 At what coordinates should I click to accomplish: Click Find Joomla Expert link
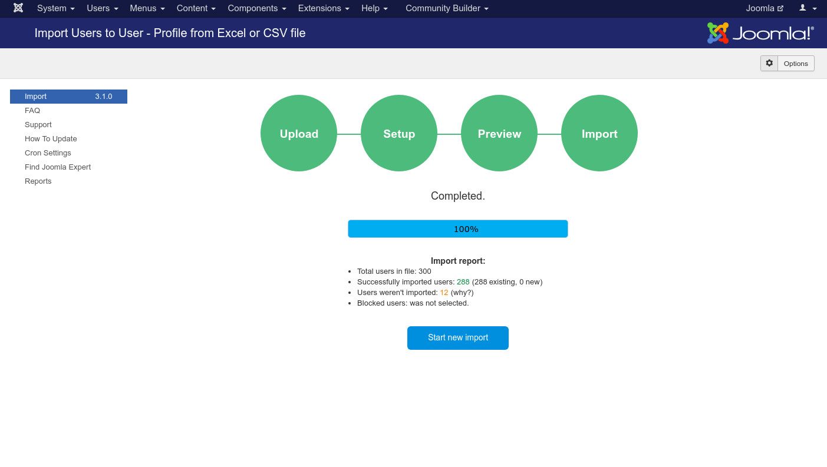click(58, 167)
